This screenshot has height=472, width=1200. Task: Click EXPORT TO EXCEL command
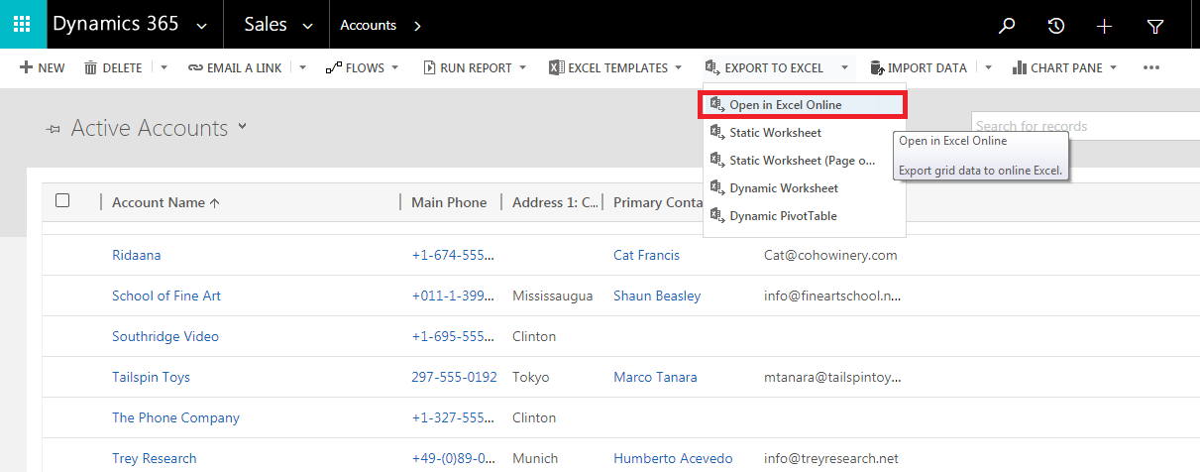click(x=765, y=68)
